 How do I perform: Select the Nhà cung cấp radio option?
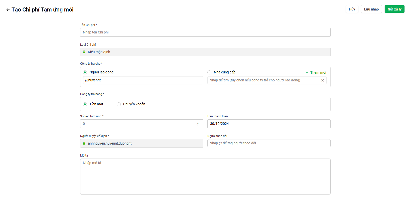pos(209,72)
